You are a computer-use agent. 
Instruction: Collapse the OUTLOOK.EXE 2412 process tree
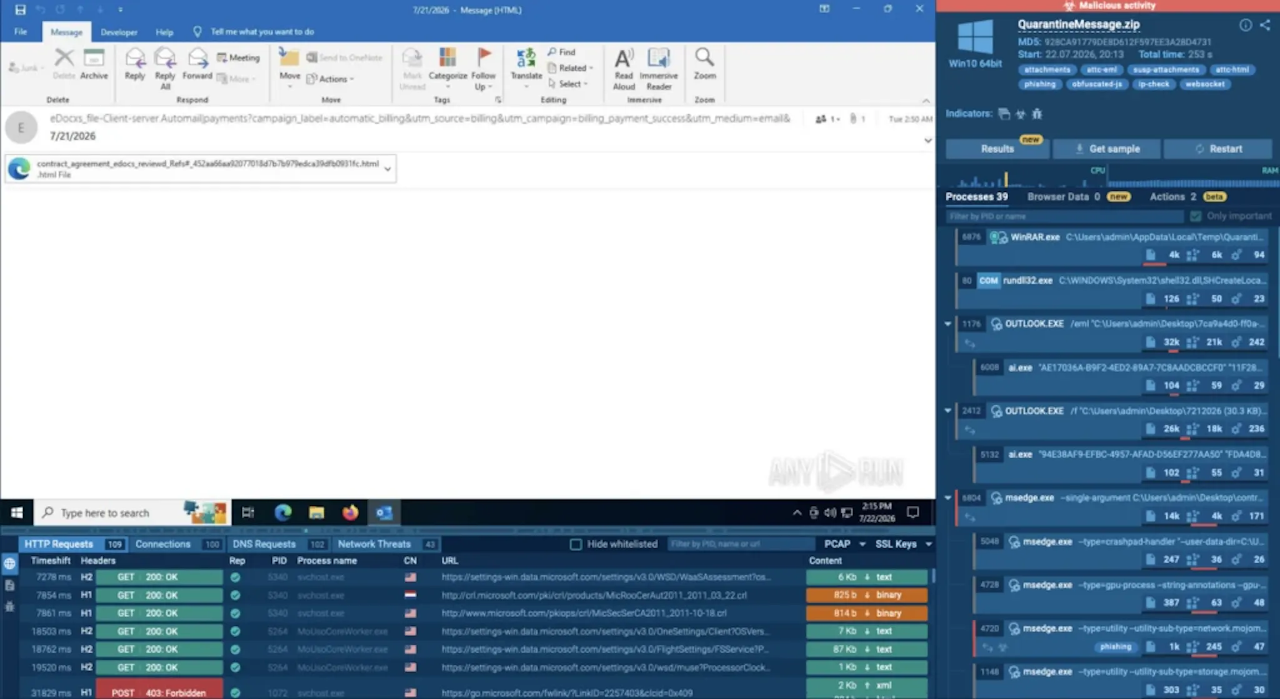tap(947, 411)
